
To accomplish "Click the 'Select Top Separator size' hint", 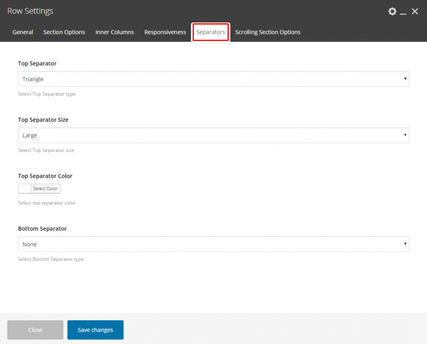I will [x=46, y=150].
